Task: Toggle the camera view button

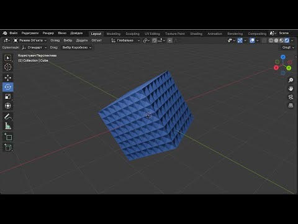Action: (x=291, y=97)
